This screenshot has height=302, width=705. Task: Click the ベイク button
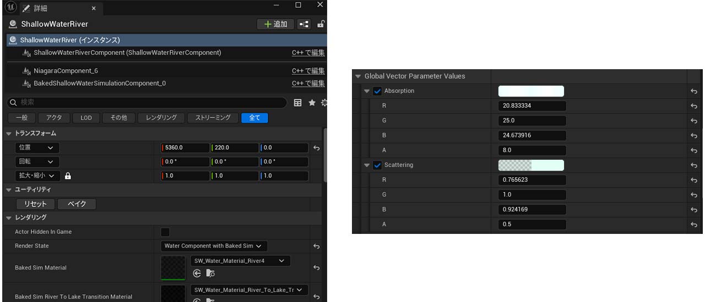[x=77, y=204]
